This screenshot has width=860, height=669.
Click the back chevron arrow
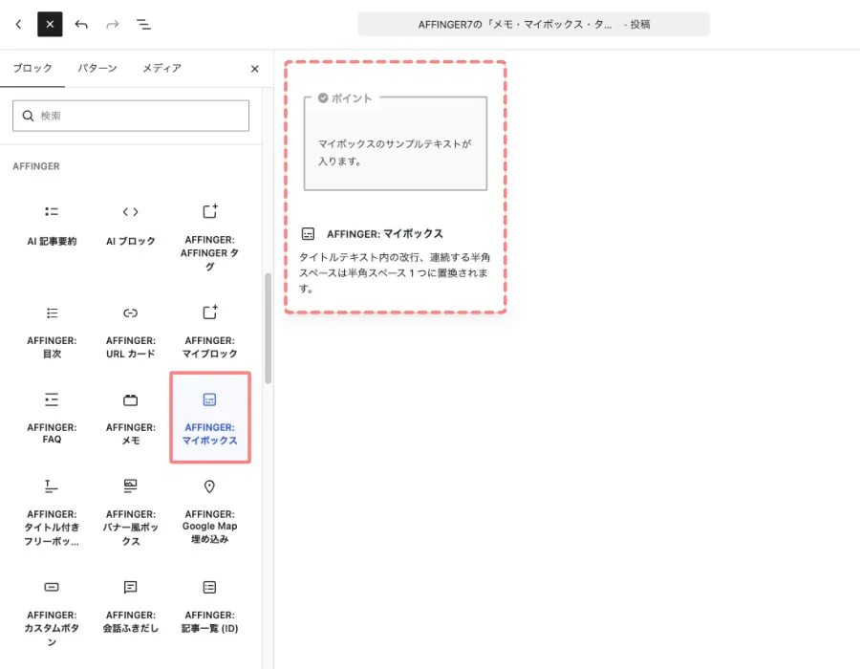(19, 24)
